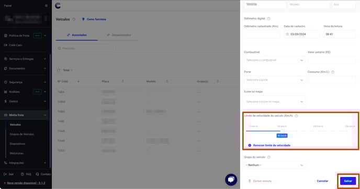The height and width of the screenshot is (189, 360).
Task: Open the Porte dropdown
Action: [x=275, y=80]
